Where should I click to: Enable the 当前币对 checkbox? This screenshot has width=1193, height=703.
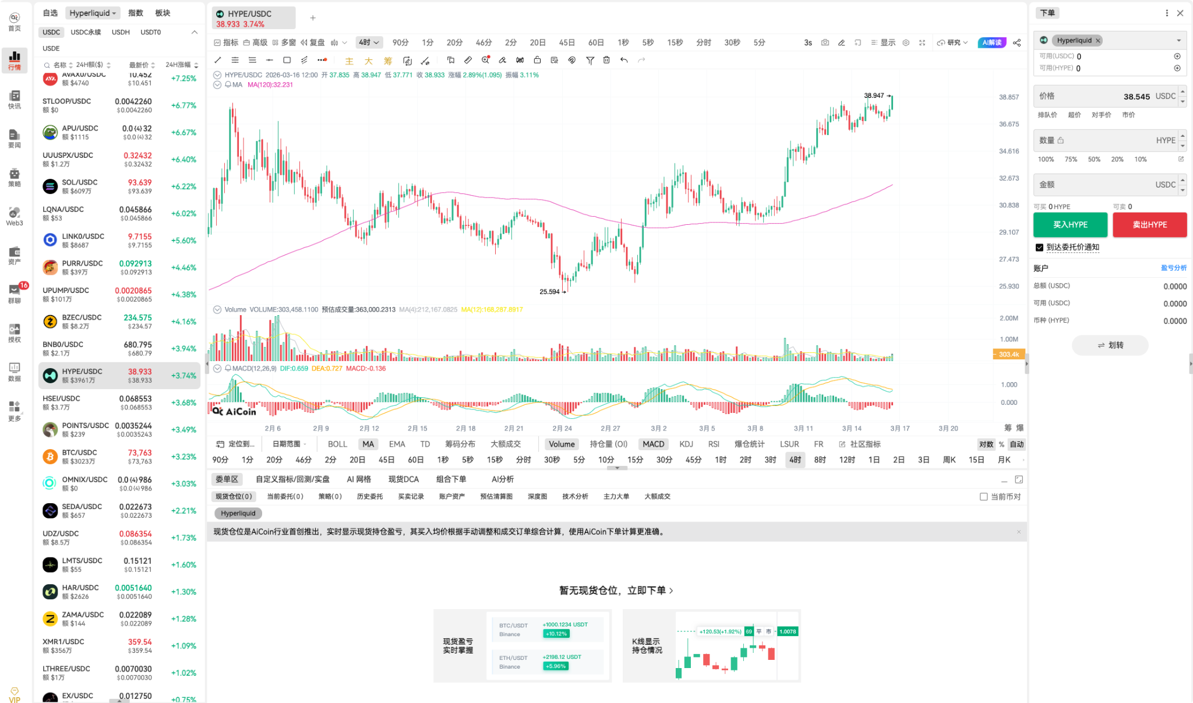(984, 497)
